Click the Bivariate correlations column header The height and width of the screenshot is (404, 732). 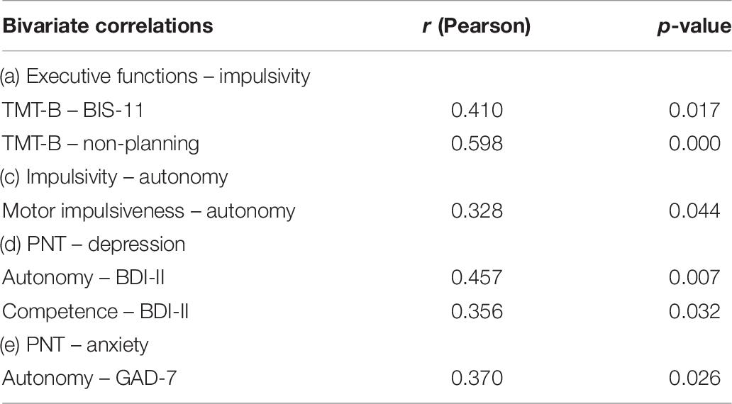[108, 26]
